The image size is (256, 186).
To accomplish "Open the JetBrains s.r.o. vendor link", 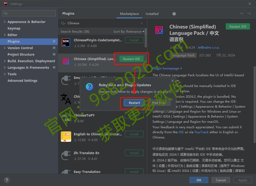I will coord(209,48).
